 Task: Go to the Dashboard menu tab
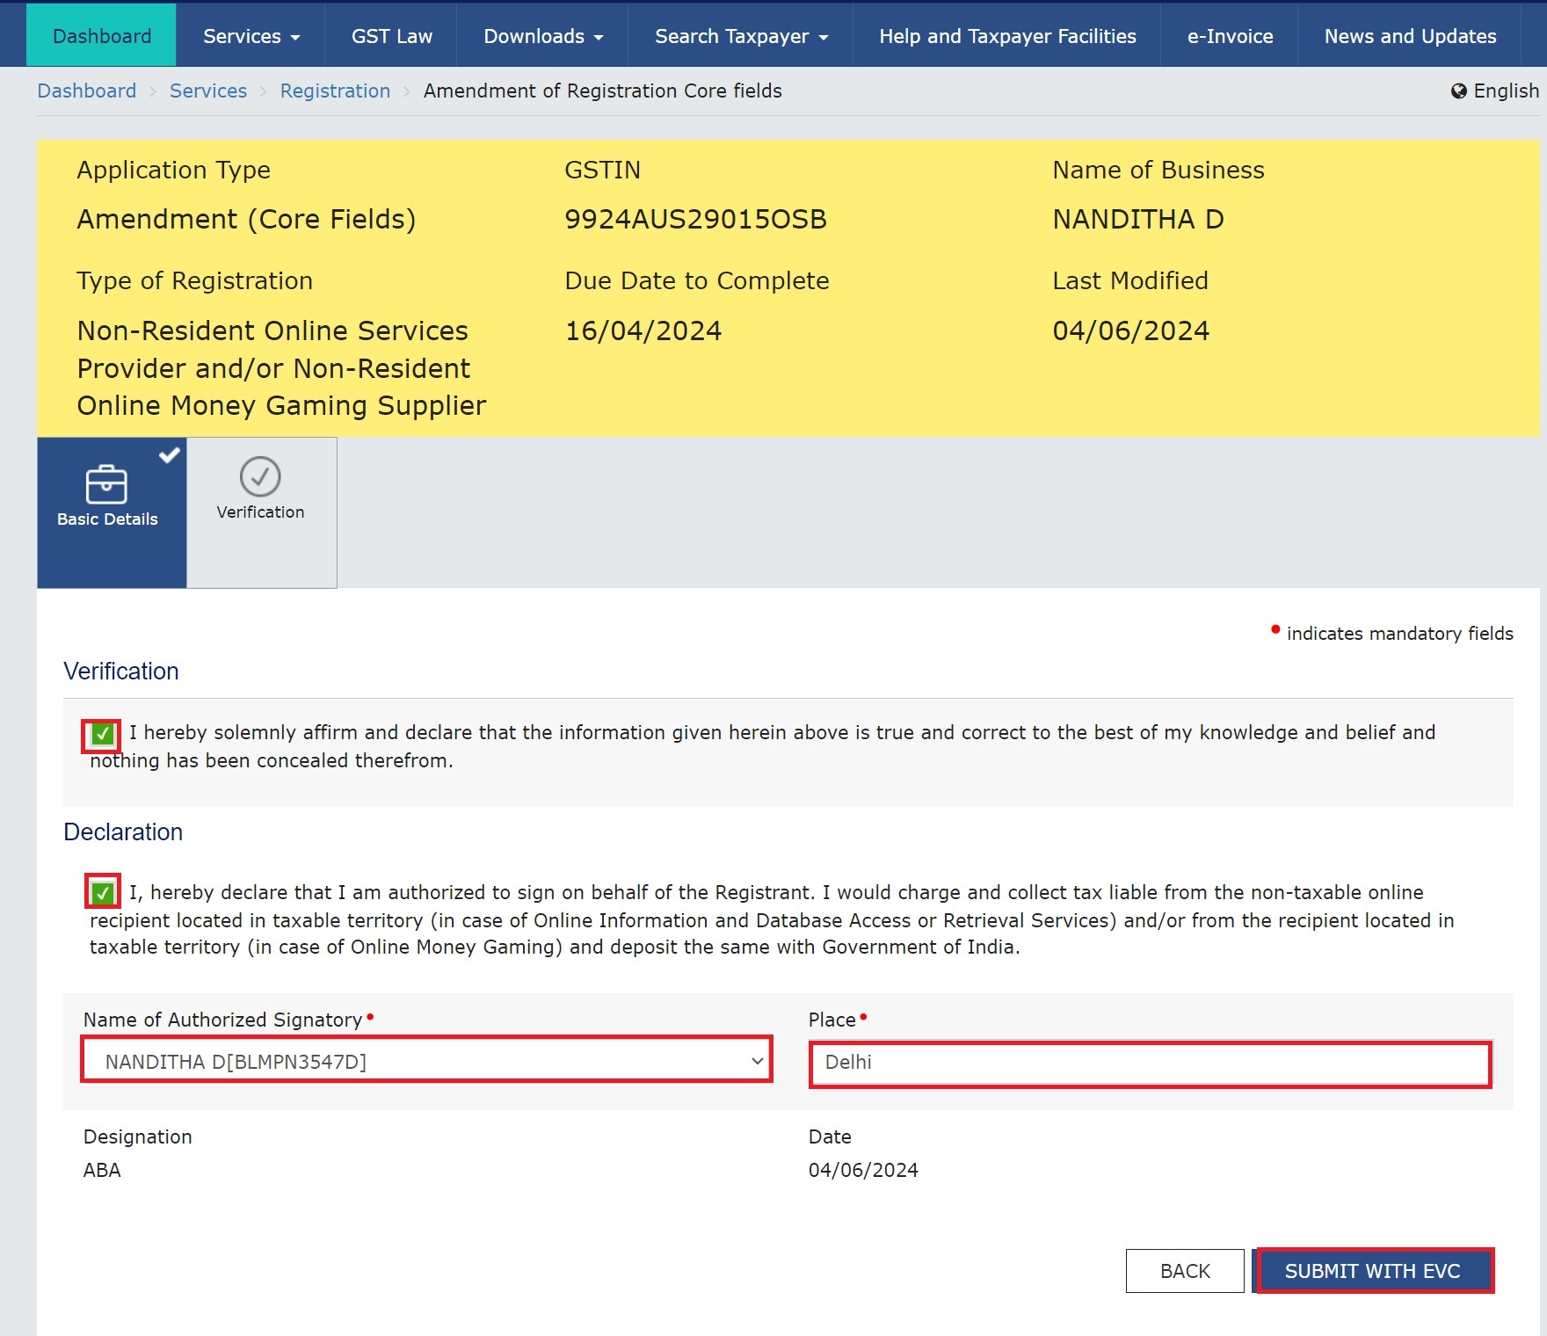[102, 36]
